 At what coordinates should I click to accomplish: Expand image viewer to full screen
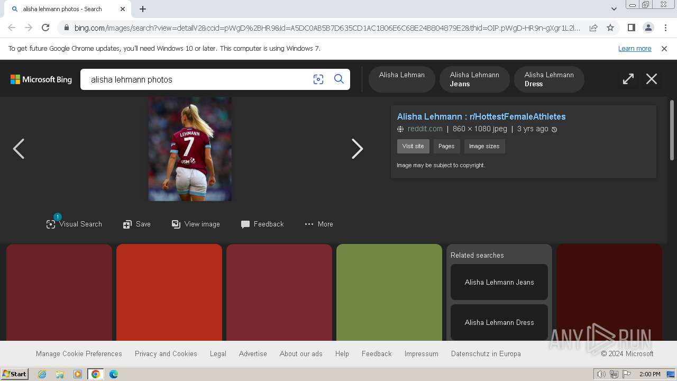tap(628, 79)
